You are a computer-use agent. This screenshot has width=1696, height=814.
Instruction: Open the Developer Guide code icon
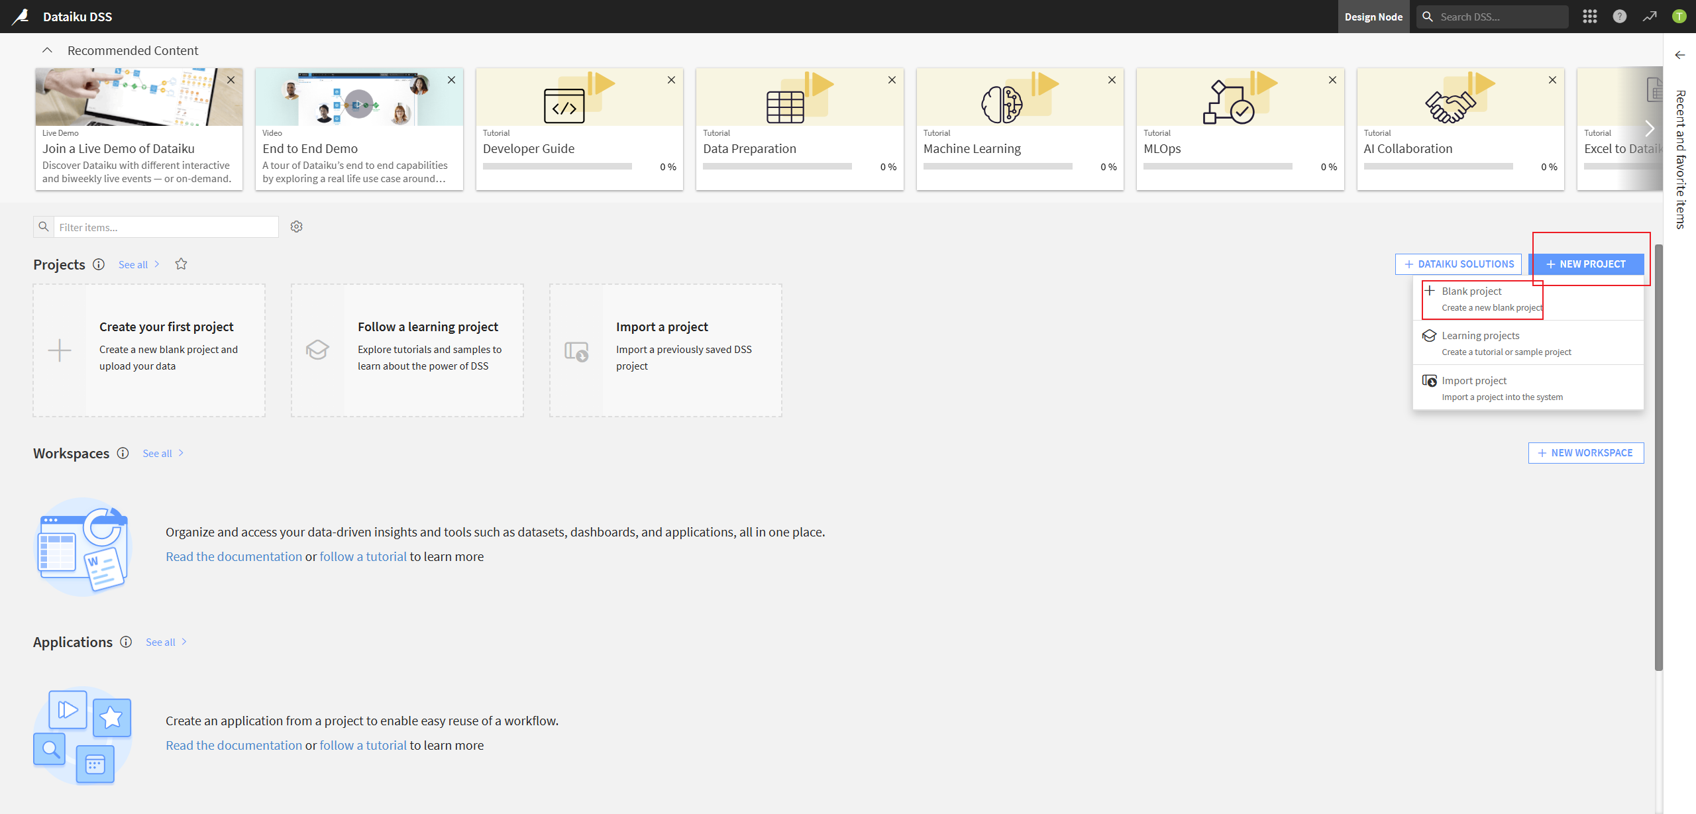[564, 106]
